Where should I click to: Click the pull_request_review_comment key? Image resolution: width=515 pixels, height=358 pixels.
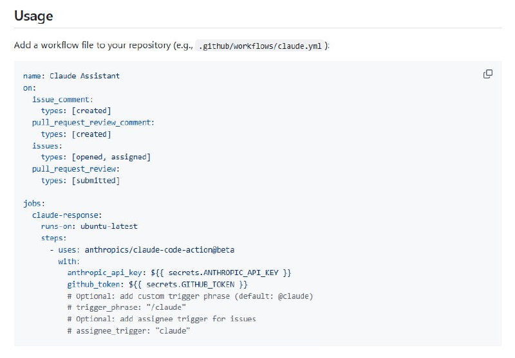(93, 122)
